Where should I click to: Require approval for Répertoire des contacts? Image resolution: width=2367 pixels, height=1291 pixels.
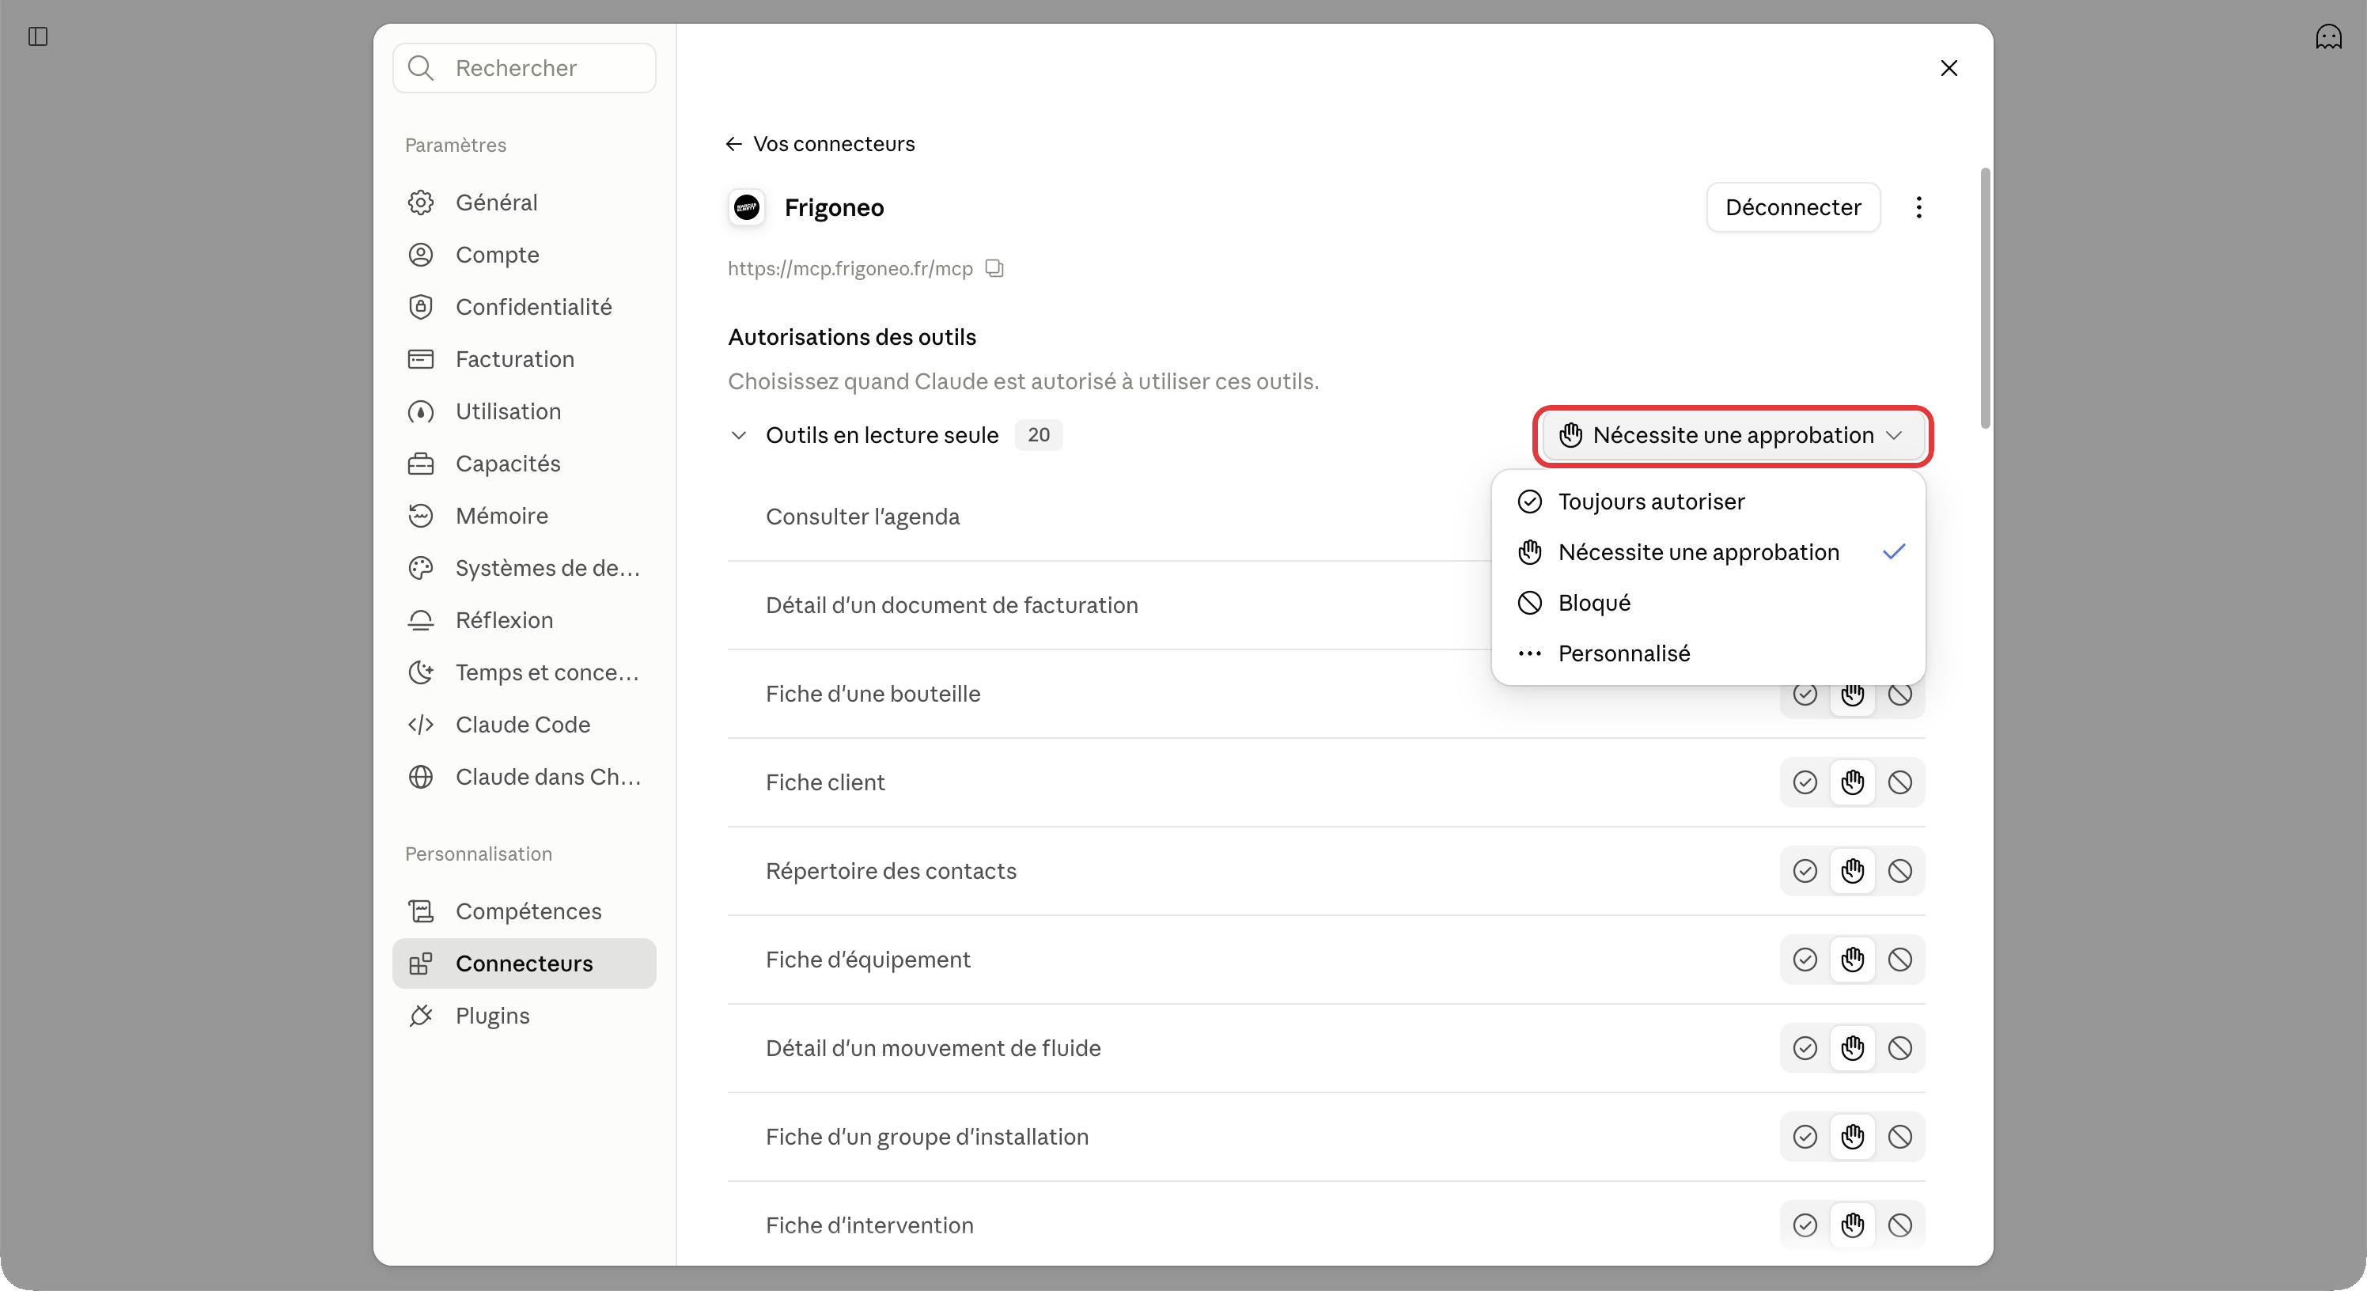click(x=1853, y=872)
